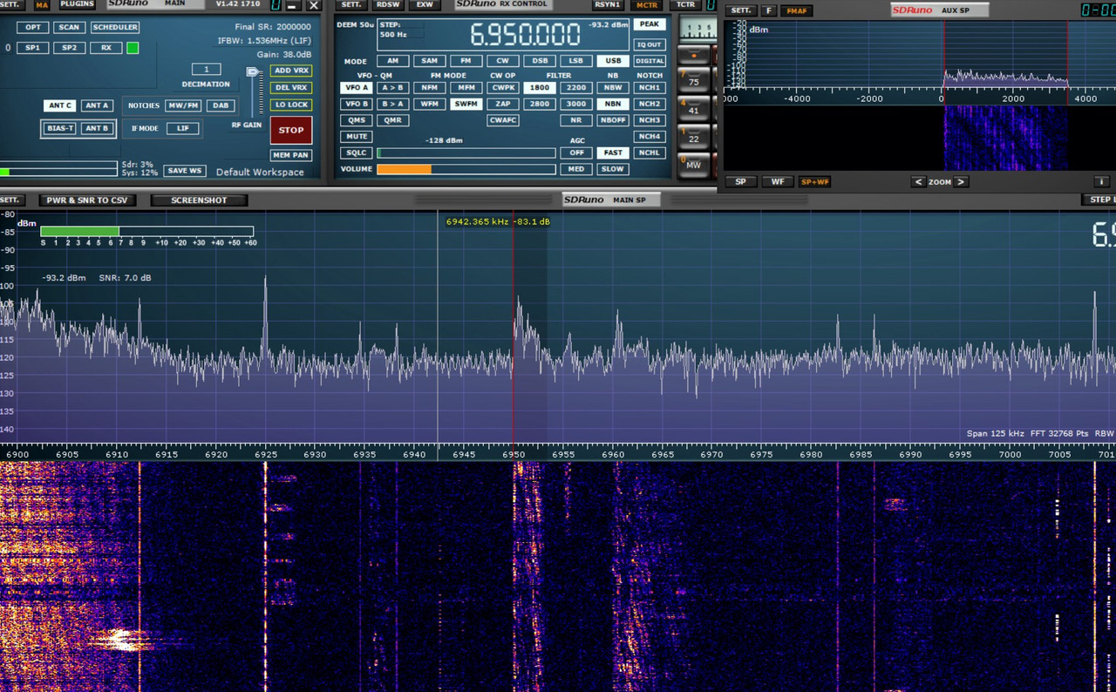
Task: Click the 6925 mark on frequency scale
Action: pyautogui.click(x=266, y=454)
